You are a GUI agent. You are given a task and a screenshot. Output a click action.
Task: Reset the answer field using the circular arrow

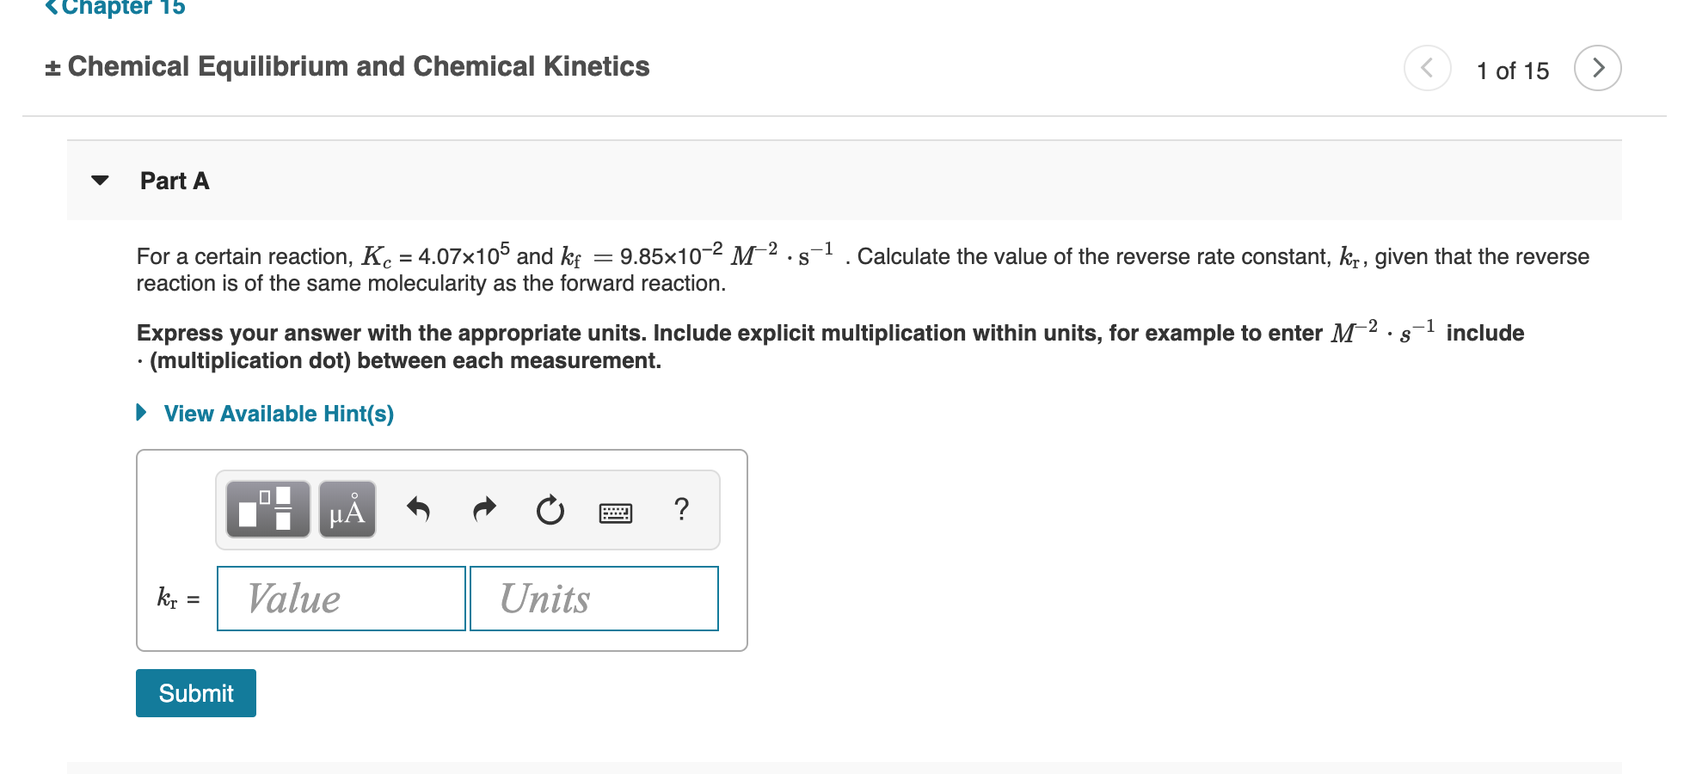click(x=550, y=509)
